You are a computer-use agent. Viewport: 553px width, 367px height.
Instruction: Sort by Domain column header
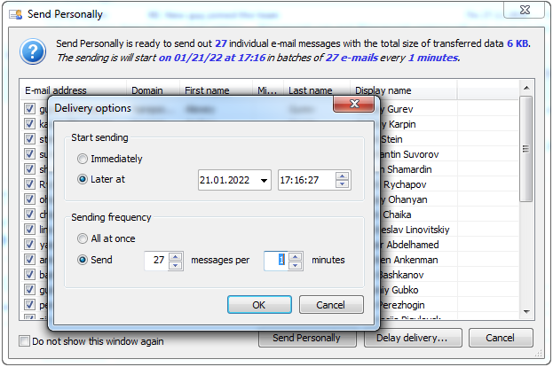click(153, 90)
